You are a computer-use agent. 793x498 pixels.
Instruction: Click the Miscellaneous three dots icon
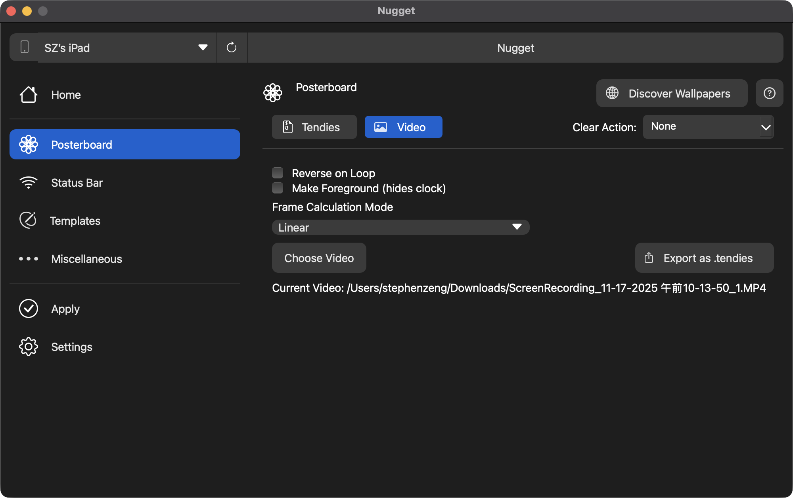click(x=29, y=259)
